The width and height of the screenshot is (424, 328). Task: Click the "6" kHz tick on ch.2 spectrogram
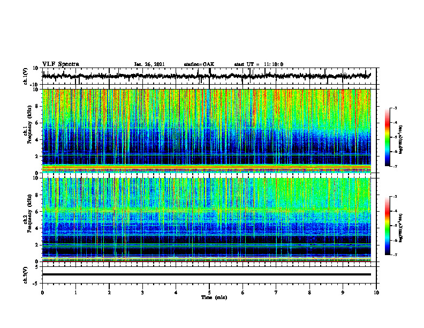click(x=37, y=212)
